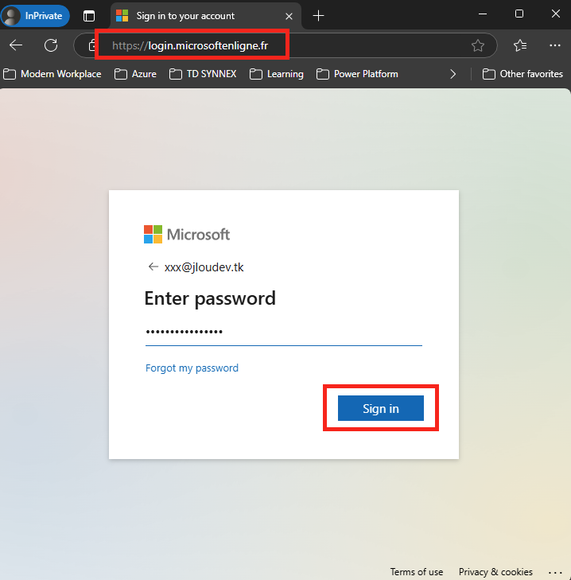Open Terms of use link

pos(417,572)
